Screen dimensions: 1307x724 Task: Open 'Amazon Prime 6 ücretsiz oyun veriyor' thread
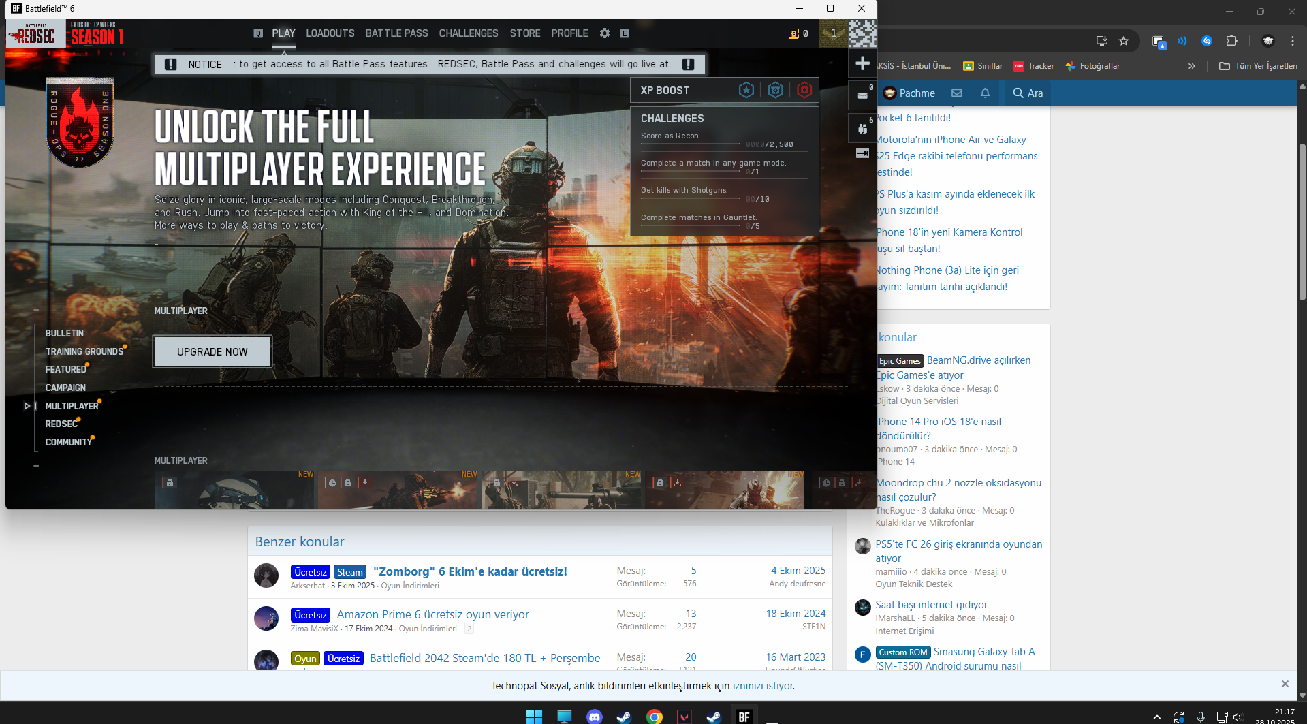coord(432,614)
